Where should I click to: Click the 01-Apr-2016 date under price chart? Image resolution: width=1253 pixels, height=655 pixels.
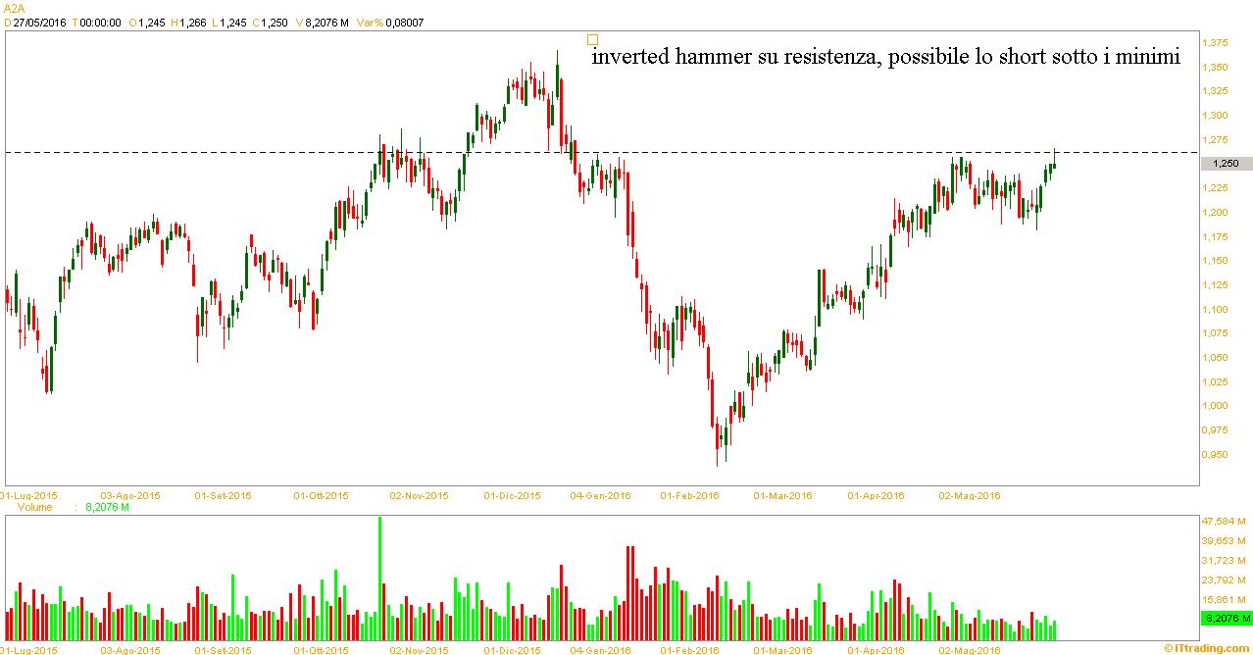(x=876, y=496)
